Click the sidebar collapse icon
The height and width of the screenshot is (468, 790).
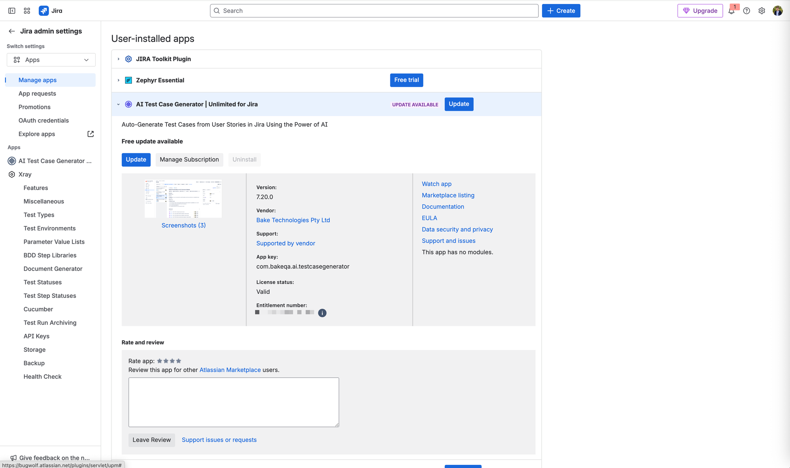(x=12, y=11)
